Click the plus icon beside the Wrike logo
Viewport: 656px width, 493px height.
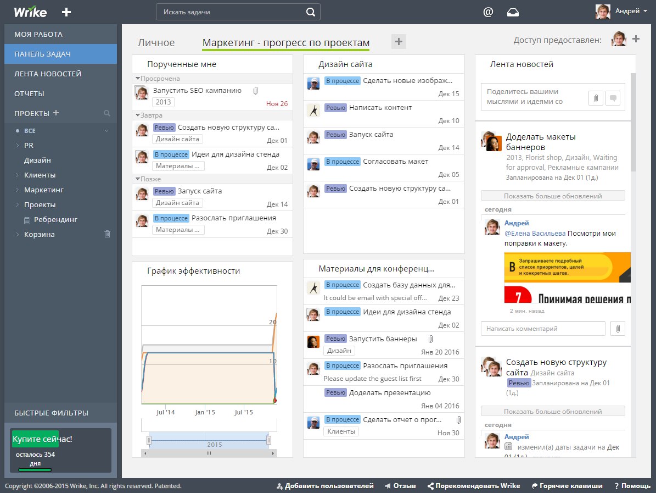pyautogui.click(x=66, y=12)
